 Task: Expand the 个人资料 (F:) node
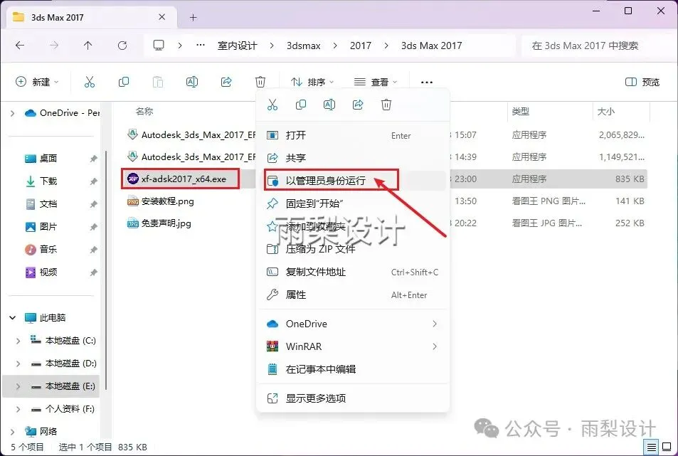[18, 409]
